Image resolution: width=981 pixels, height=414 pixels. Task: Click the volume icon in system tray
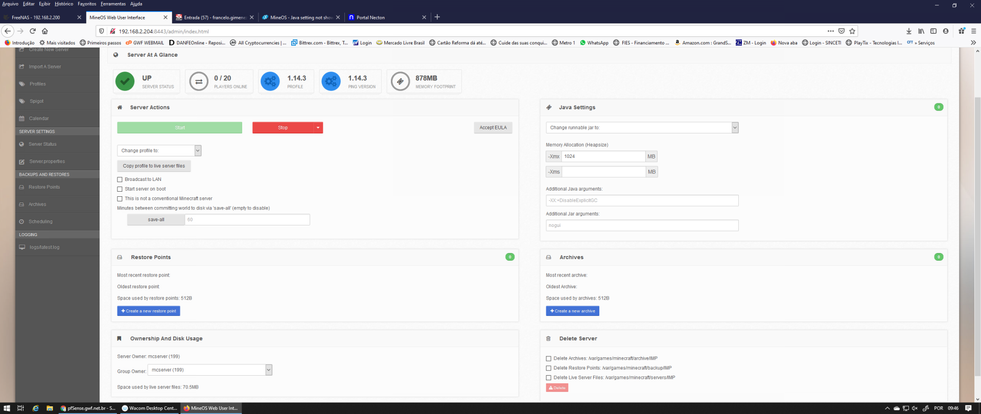pyautogui.click(x=915, y=408)
